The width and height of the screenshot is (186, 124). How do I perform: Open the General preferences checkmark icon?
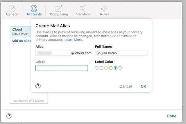[x=12, y=8]
